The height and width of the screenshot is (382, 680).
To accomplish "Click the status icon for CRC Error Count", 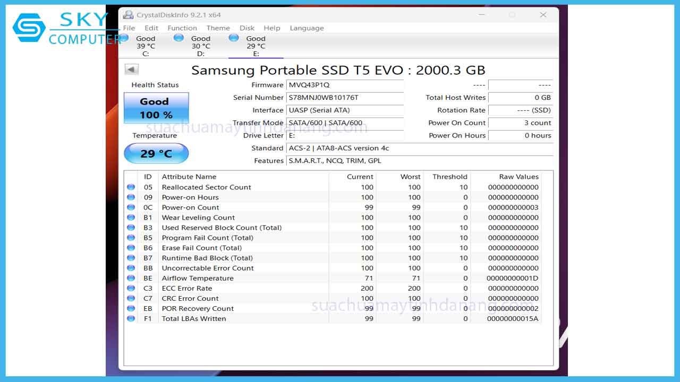I will (131, 298).
